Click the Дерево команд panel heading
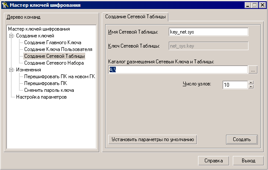Image resolution: width=268 pixels, height=170 pixels. click(x=24, y=17)
